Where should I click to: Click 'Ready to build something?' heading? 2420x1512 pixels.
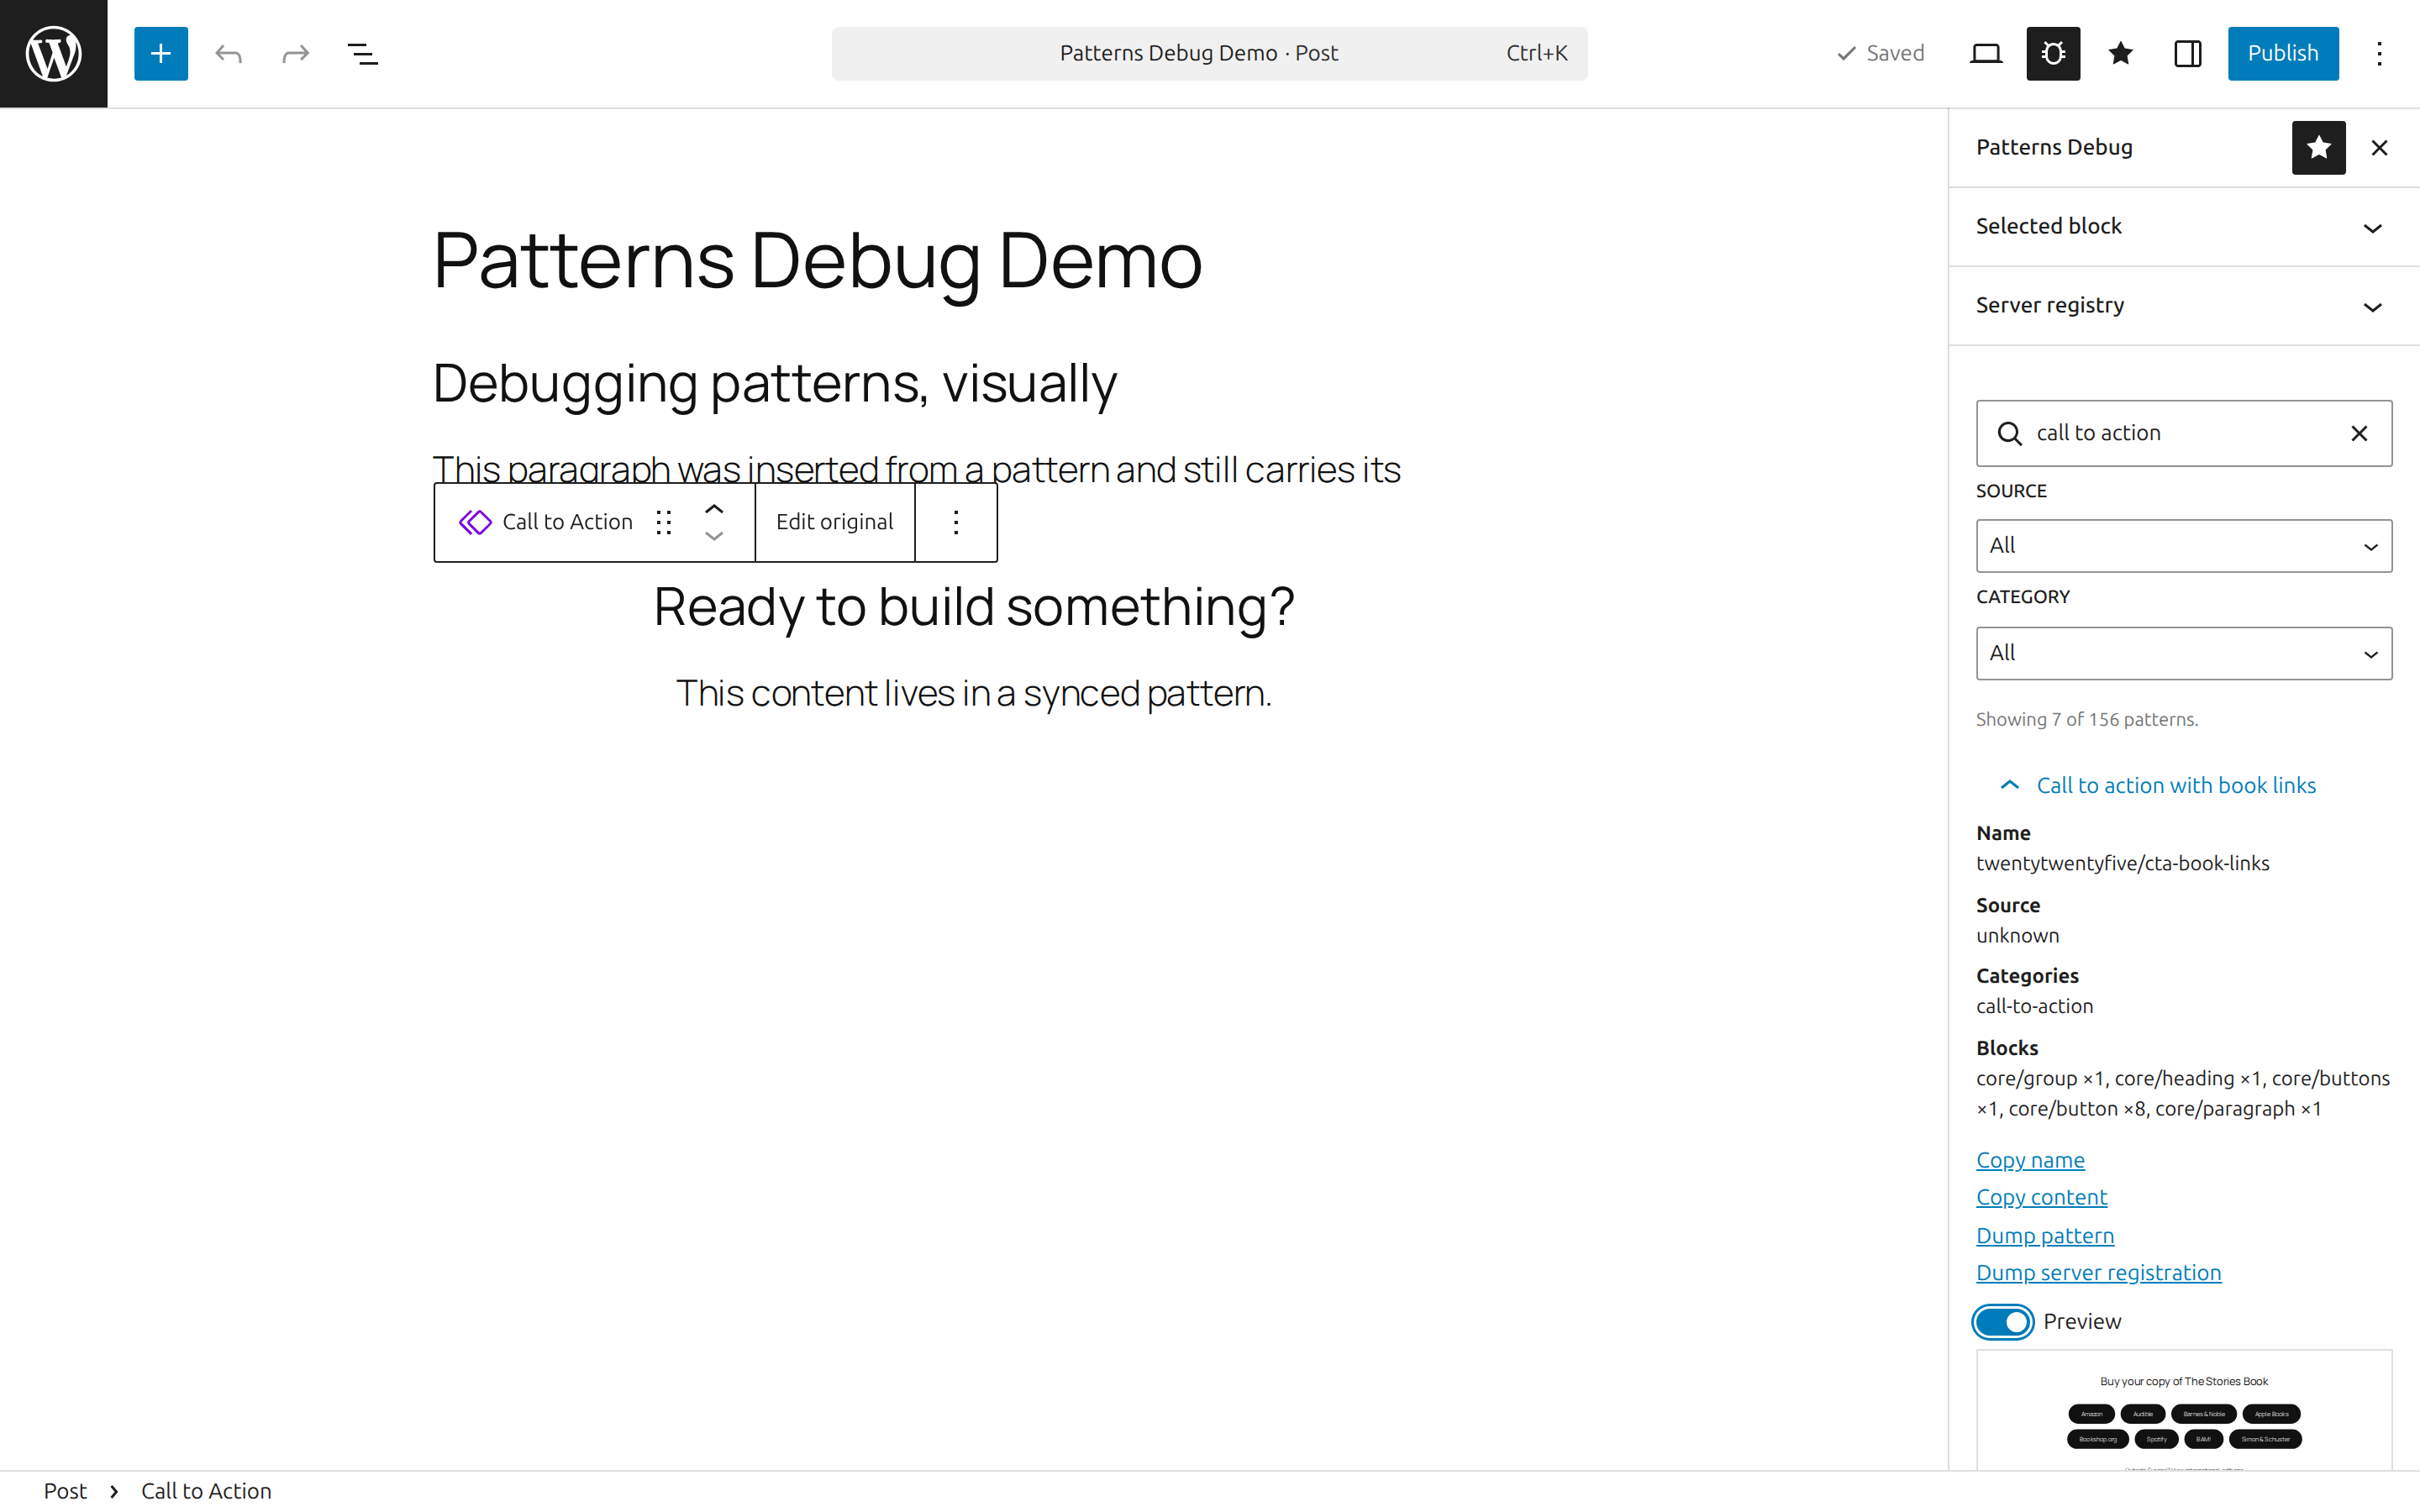pos(974,606)
